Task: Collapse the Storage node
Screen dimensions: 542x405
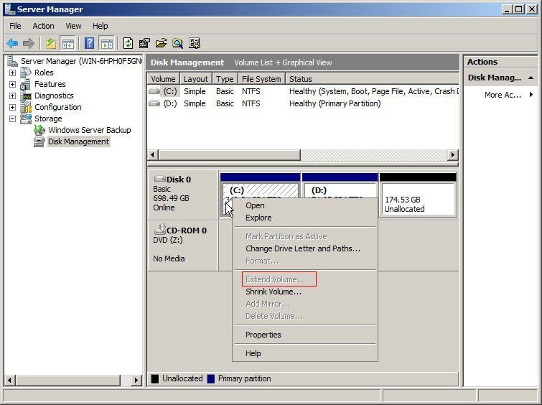Action: click(x=12, y=118)
